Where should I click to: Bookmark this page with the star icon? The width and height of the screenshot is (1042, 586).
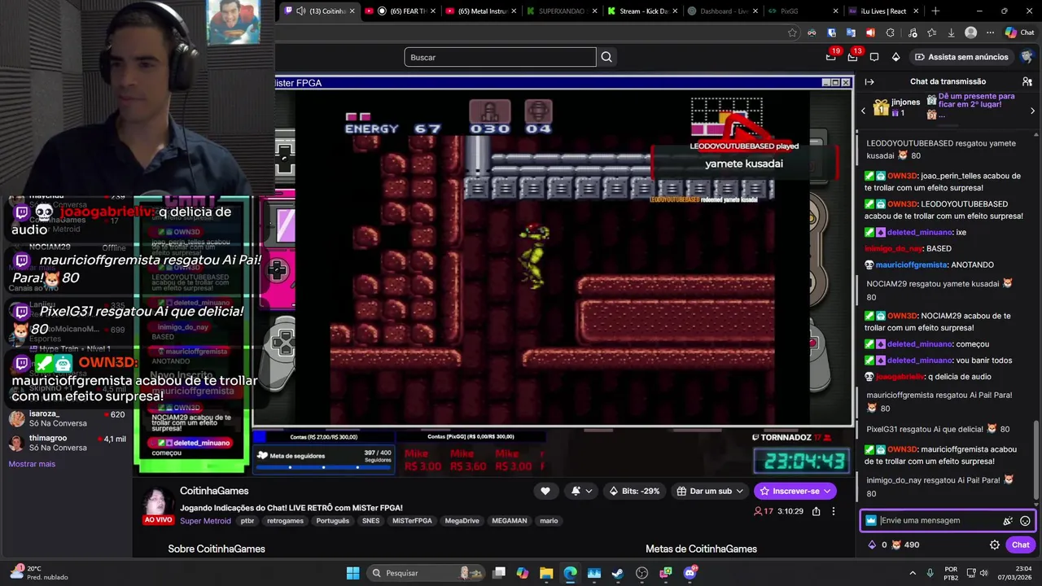(x=792, y=33)
